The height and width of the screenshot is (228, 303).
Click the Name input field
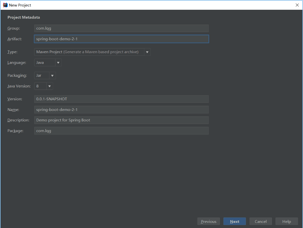(x=122, y=110)
